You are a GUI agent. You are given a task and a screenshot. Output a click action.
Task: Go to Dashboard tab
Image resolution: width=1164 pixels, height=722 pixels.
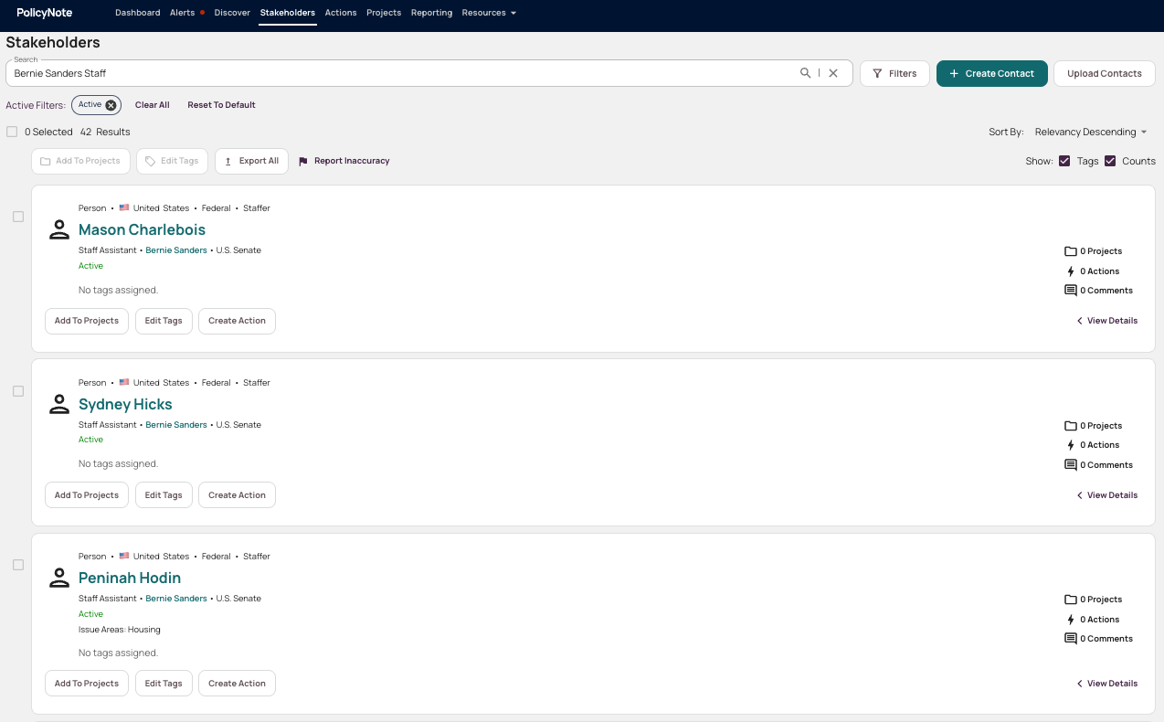click(138, 13)
